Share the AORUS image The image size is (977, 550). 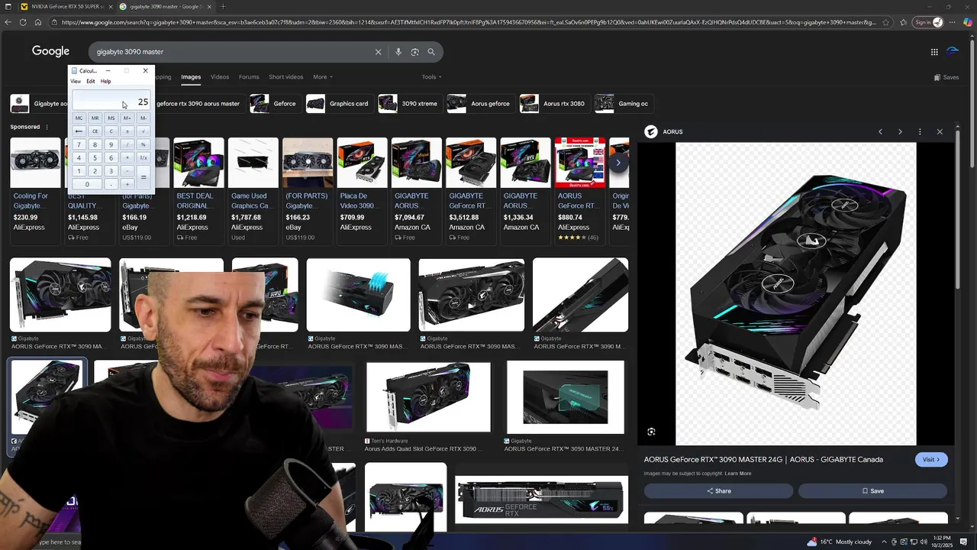coord(718,491)
